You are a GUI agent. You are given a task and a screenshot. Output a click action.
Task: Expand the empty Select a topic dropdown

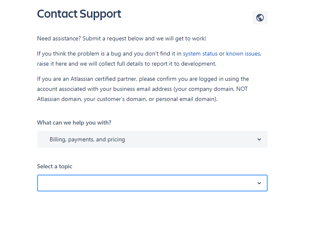(152, 183)
